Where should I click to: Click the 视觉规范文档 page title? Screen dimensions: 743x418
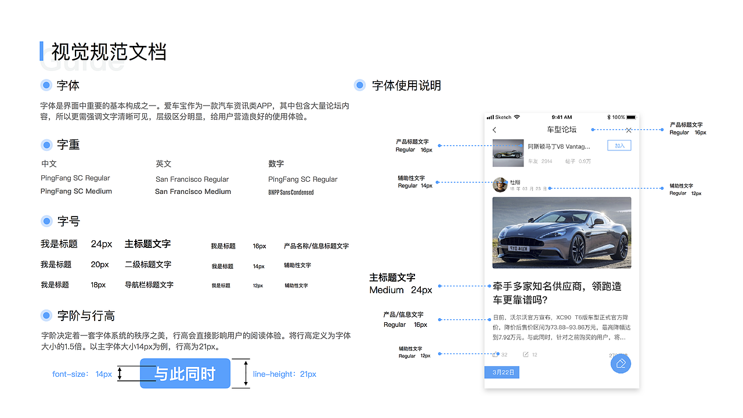click(109, 52)
